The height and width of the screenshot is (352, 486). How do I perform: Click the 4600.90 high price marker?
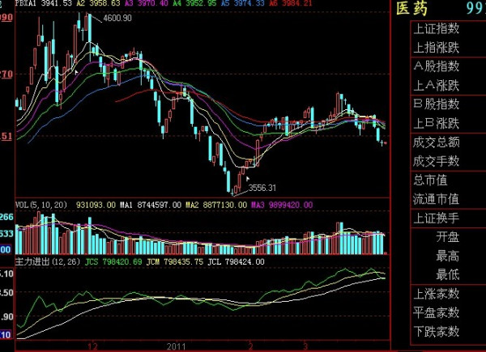[x=117, y=18]
